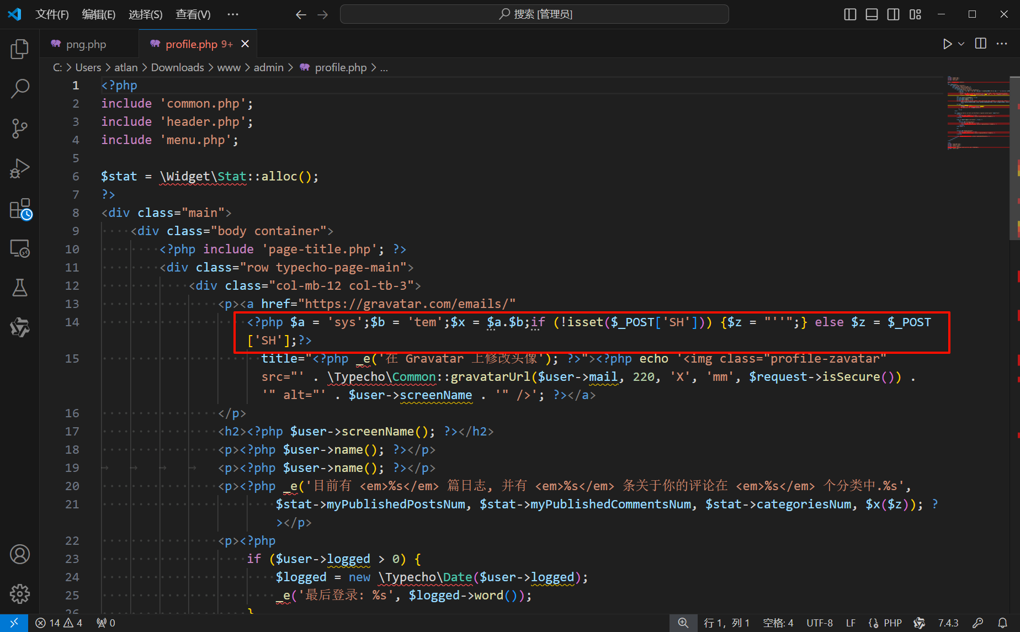The height and width of the screenshot is (632, 1020).
Task: Expand the run button dropdown arrow
Action: [961, 44]
